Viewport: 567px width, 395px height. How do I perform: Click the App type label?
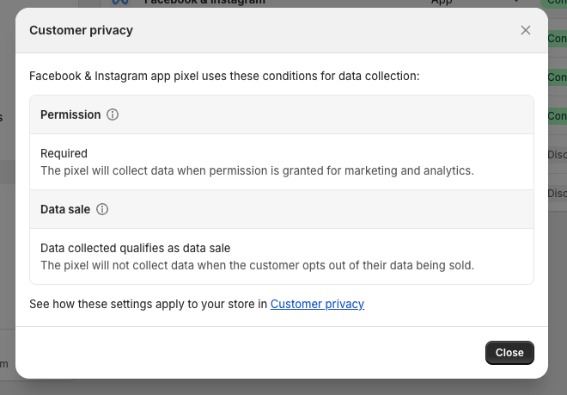442,3
